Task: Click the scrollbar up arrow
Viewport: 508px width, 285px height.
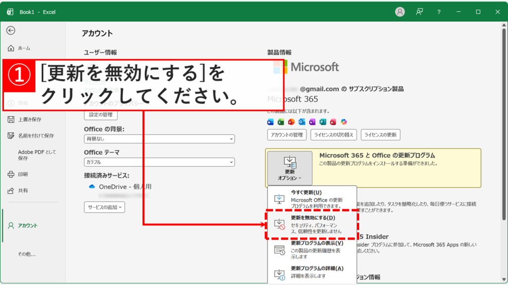Action: pos(504,25)
